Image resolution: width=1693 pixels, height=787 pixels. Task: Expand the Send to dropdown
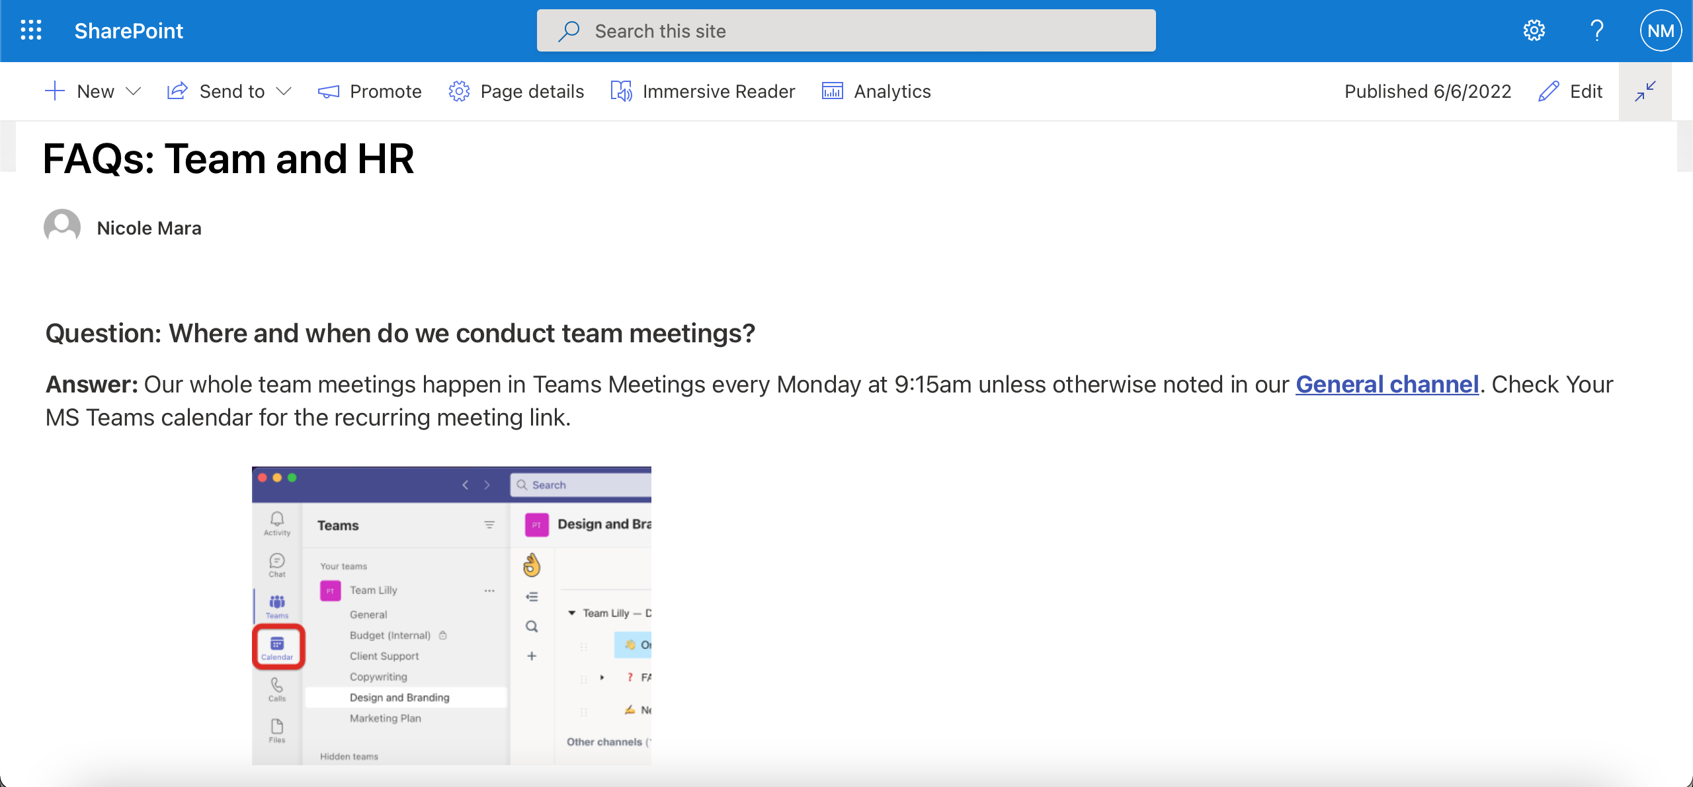coord(284,91)
